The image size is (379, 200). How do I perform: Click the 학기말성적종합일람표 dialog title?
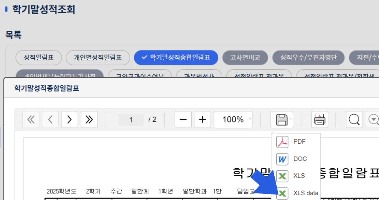click(x=47, y=88)
